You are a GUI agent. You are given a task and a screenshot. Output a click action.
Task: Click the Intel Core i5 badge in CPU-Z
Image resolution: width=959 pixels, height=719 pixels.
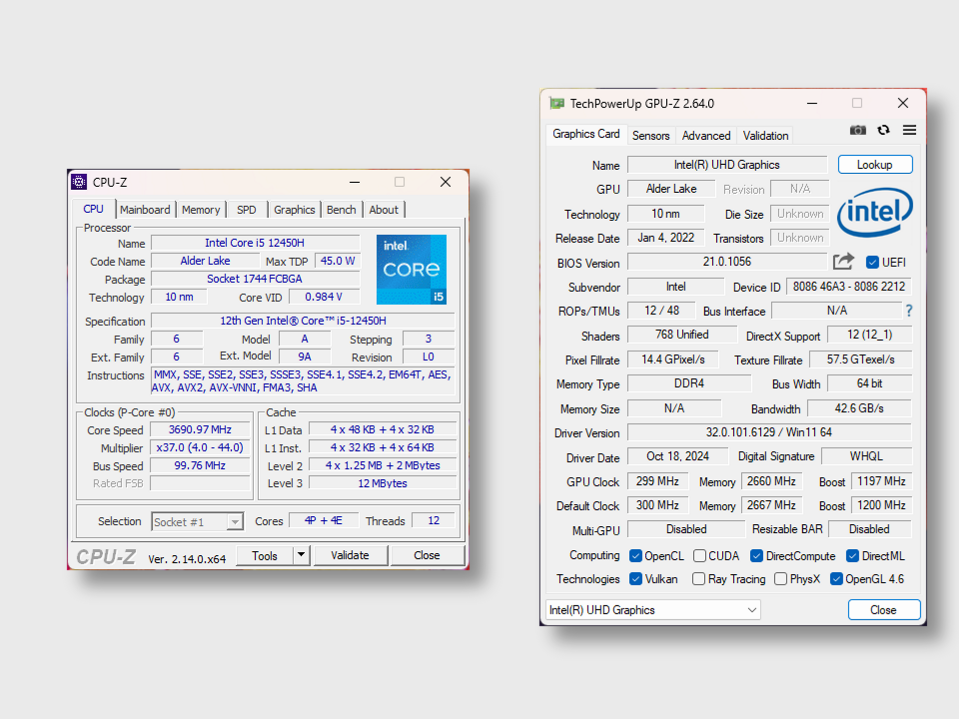pyautogui.click(x=411, y=270)
